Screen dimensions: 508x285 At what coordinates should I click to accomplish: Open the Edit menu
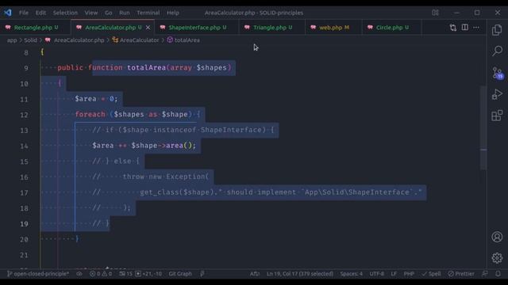[40, 13]
